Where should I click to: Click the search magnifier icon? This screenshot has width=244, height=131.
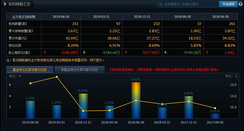tap(161, 4)
